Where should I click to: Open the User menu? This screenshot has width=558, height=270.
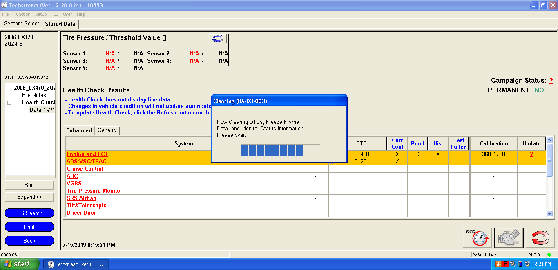tap(67, 14)
